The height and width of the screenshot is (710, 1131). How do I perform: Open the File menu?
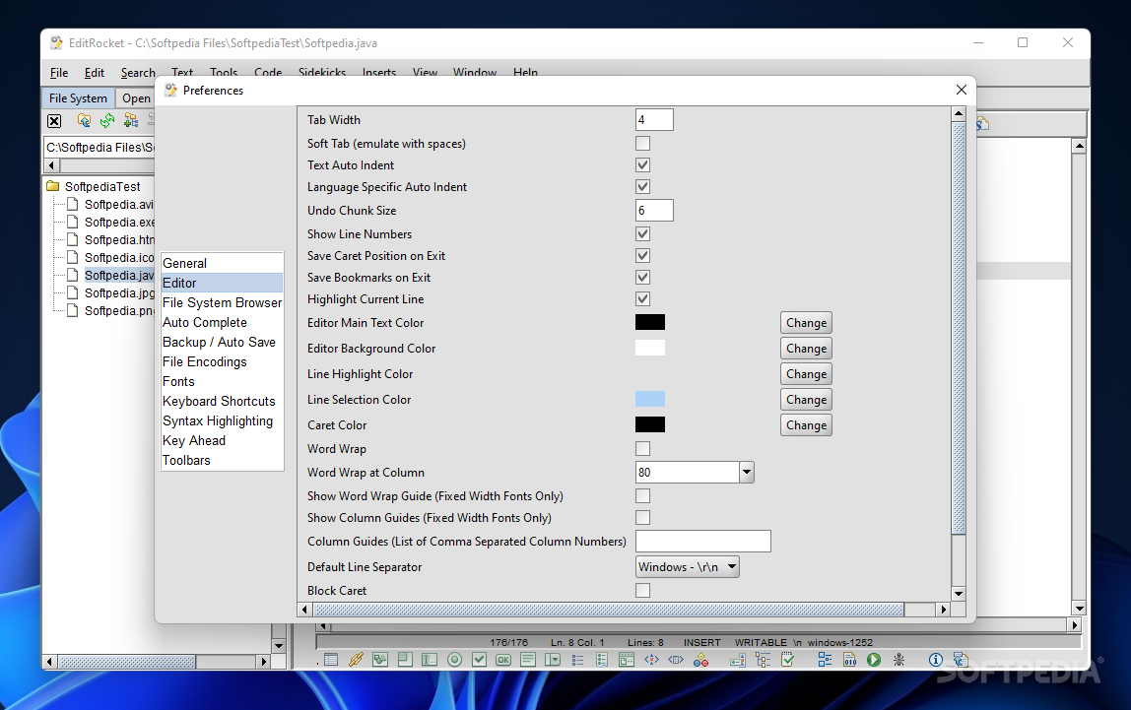pyautogui.click(x=59, y=73)
